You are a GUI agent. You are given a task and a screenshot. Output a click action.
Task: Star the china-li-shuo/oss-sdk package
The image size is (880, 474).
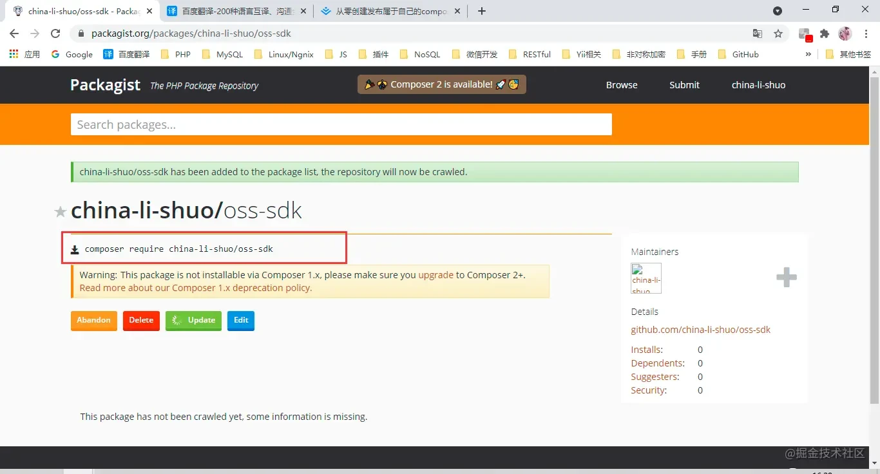pos(60,212)
